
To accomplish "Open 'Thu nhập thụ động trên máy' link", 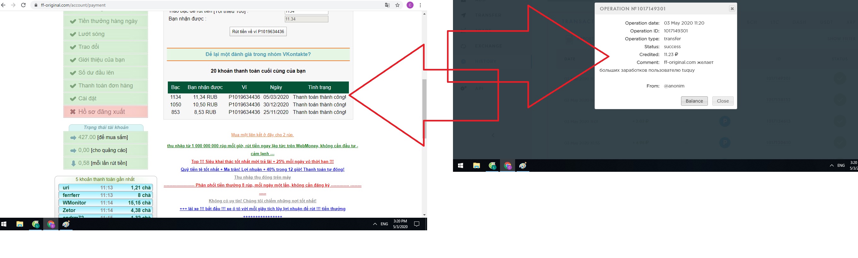I will point(262,177).
